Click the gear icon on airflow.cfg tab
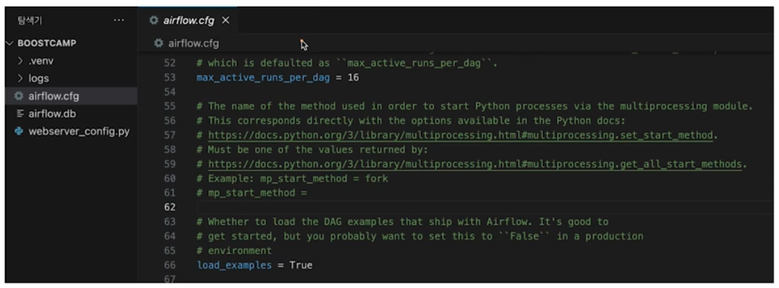Screen dimensions: 779x288 click(x=154, y=20)
